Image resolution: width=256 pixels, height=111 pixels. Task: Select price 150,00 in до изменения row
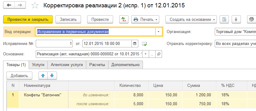(165, 95)
